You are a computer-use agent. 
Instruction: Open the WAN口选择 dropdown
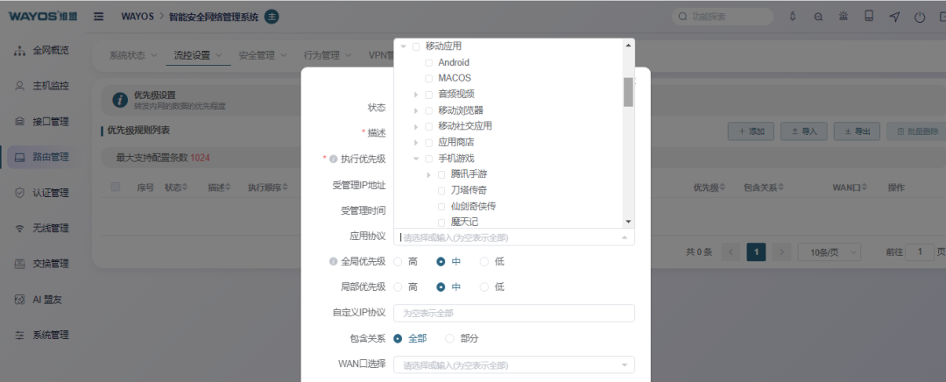(x=514, y=365)
